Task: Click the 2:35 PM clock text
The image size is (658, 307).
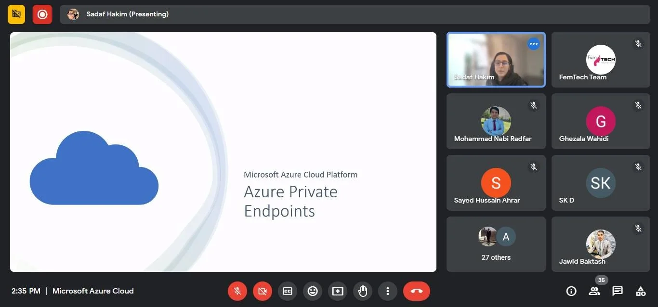Action: [x=26, y=291]
